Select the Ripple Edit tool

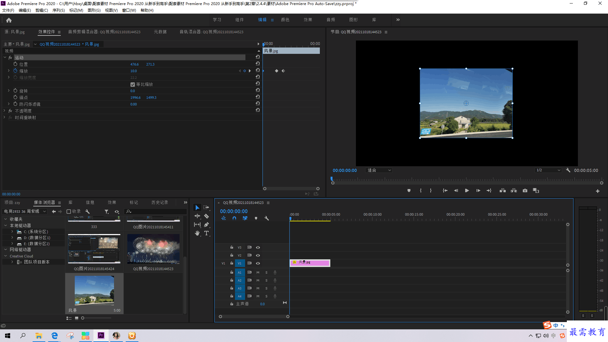pyautogui.click(x=197, y=216)
